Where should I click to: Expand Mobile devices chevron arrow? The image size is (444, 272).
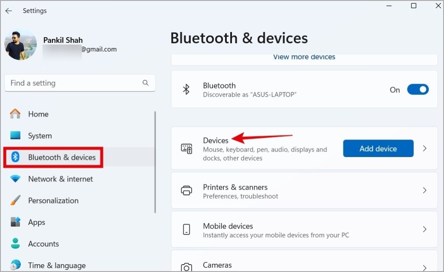(x=424, y=230)
